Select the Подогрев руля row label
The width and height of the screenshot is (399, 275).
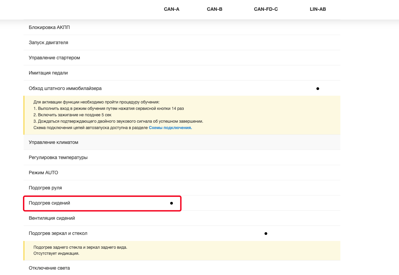pos(45,188)
